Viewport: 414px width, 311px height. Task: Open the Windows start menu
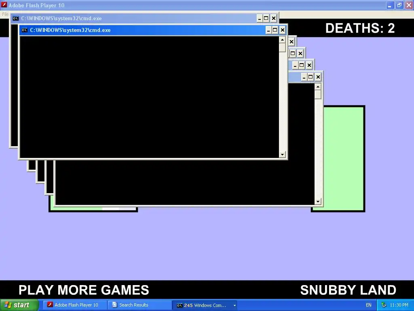(19, 305)
